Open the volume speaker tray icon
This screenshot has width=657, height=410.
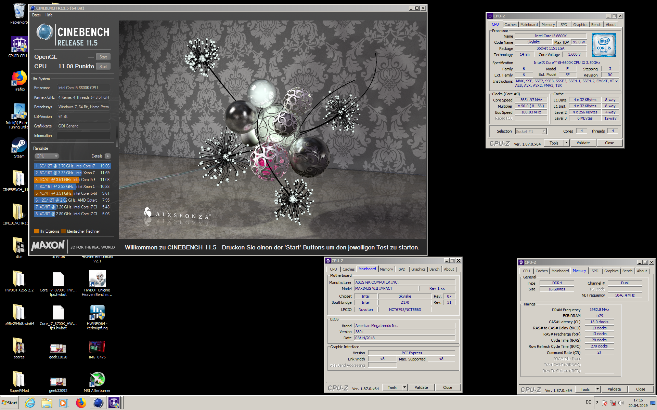[621, 403]
